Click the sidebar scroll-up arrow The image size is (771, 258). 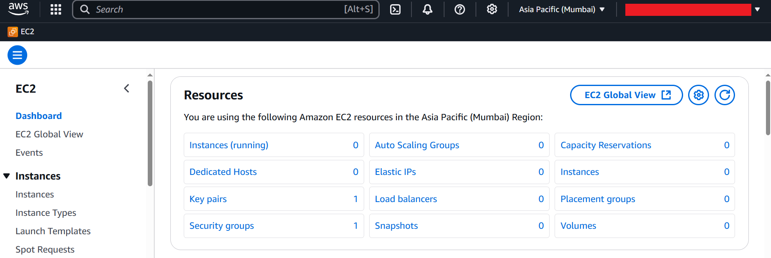click(150, 75)
